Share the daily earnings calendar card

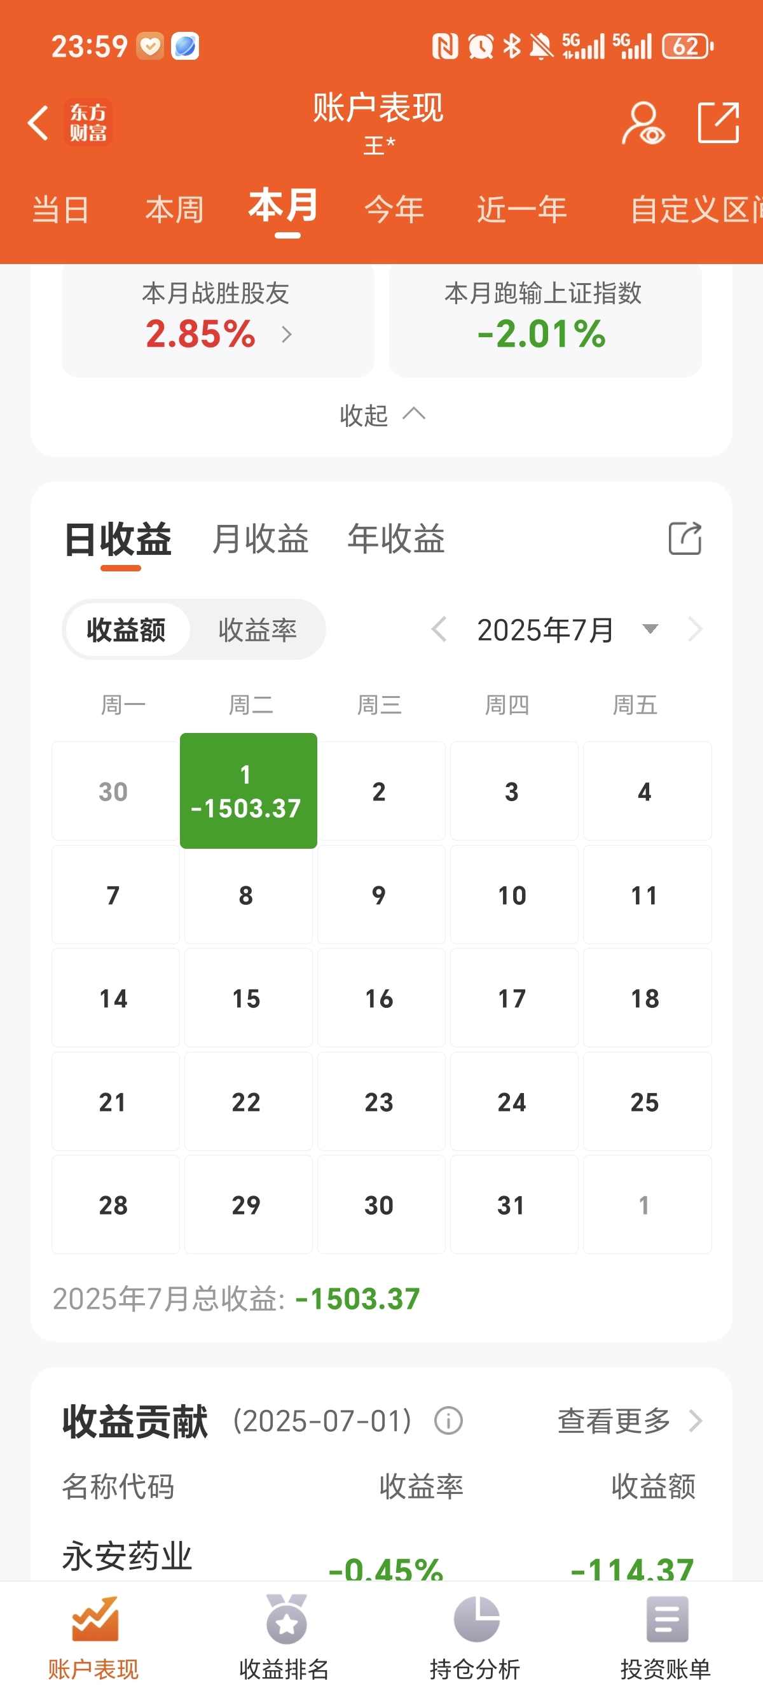tap(685, 538)
